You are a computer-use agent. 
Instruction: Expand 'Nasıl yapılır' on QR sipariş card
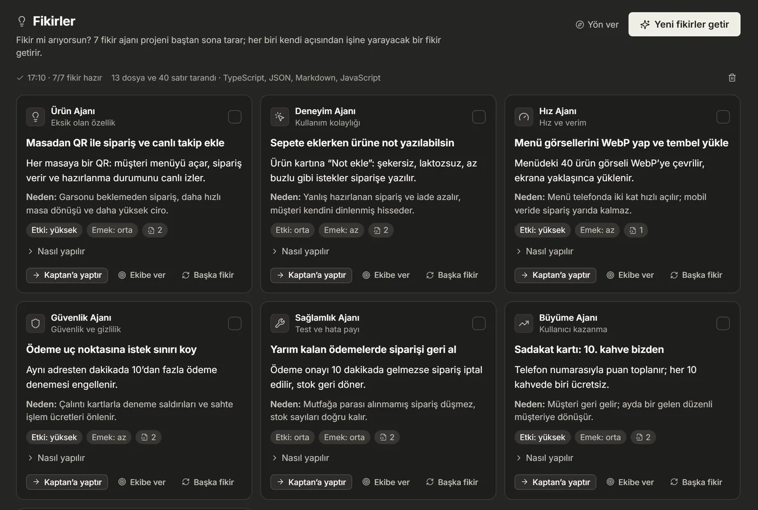[x=56, y=251]
